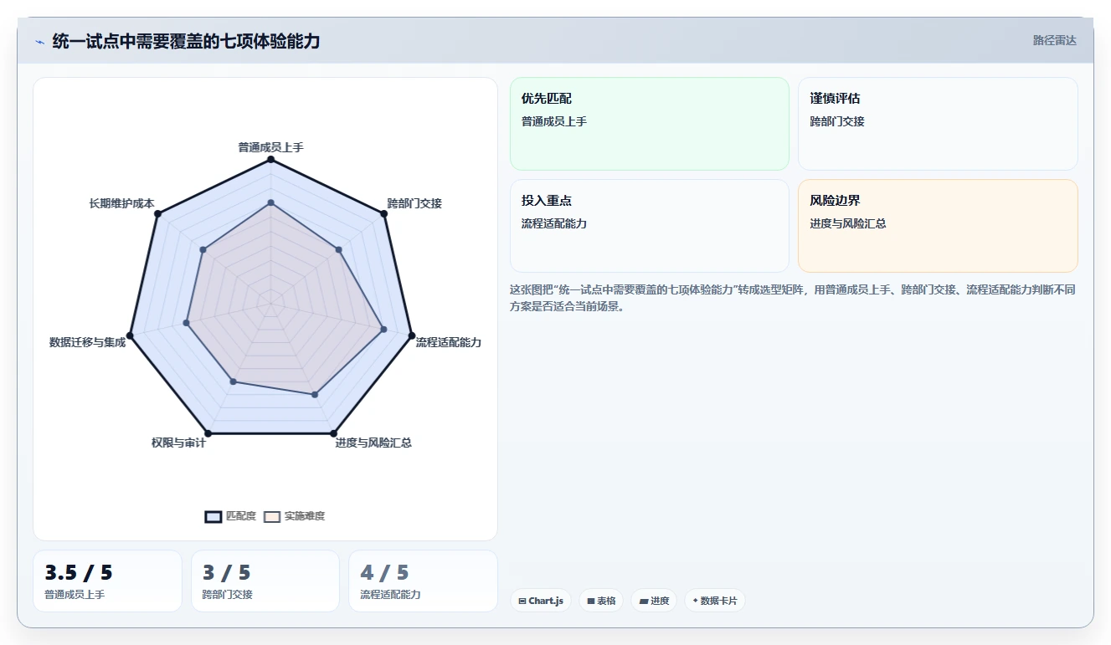Click the 进度与风险汇总 radar axis label

click(x=373, y=443)
